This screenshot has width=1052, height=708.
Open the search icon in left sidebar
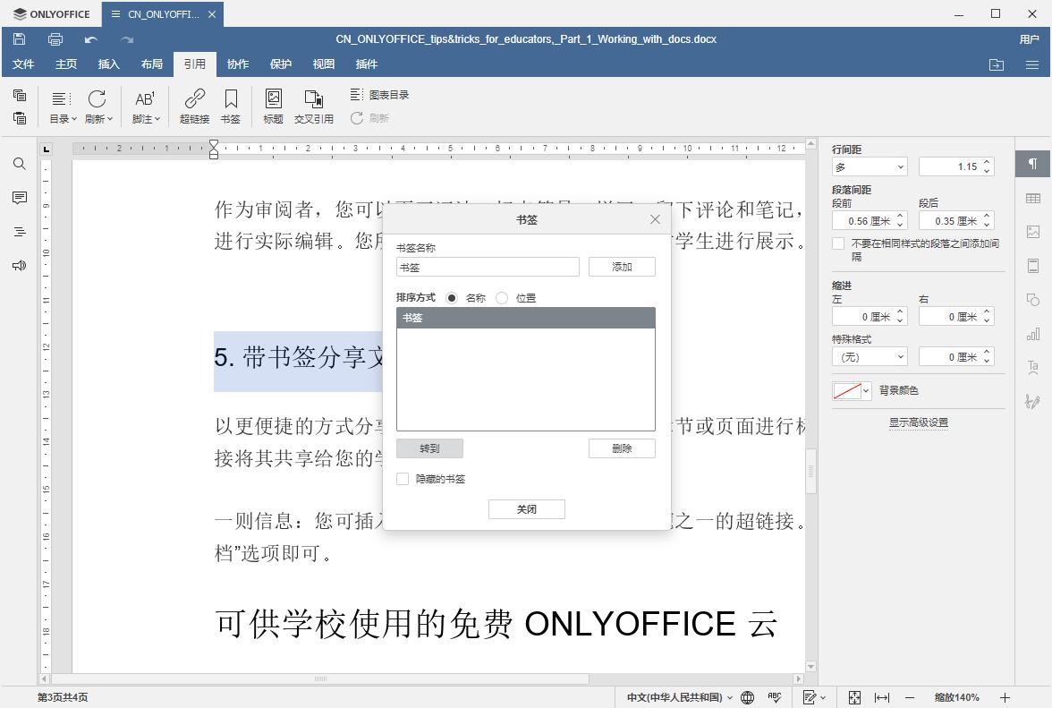coord(19,164)
